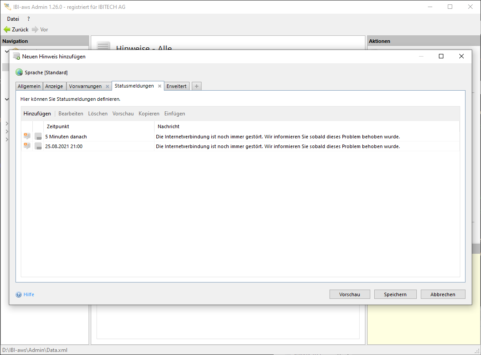Close the Vorwarnungen tab with its x
Screen dimensions: 481x355
(x=107, y=87)
